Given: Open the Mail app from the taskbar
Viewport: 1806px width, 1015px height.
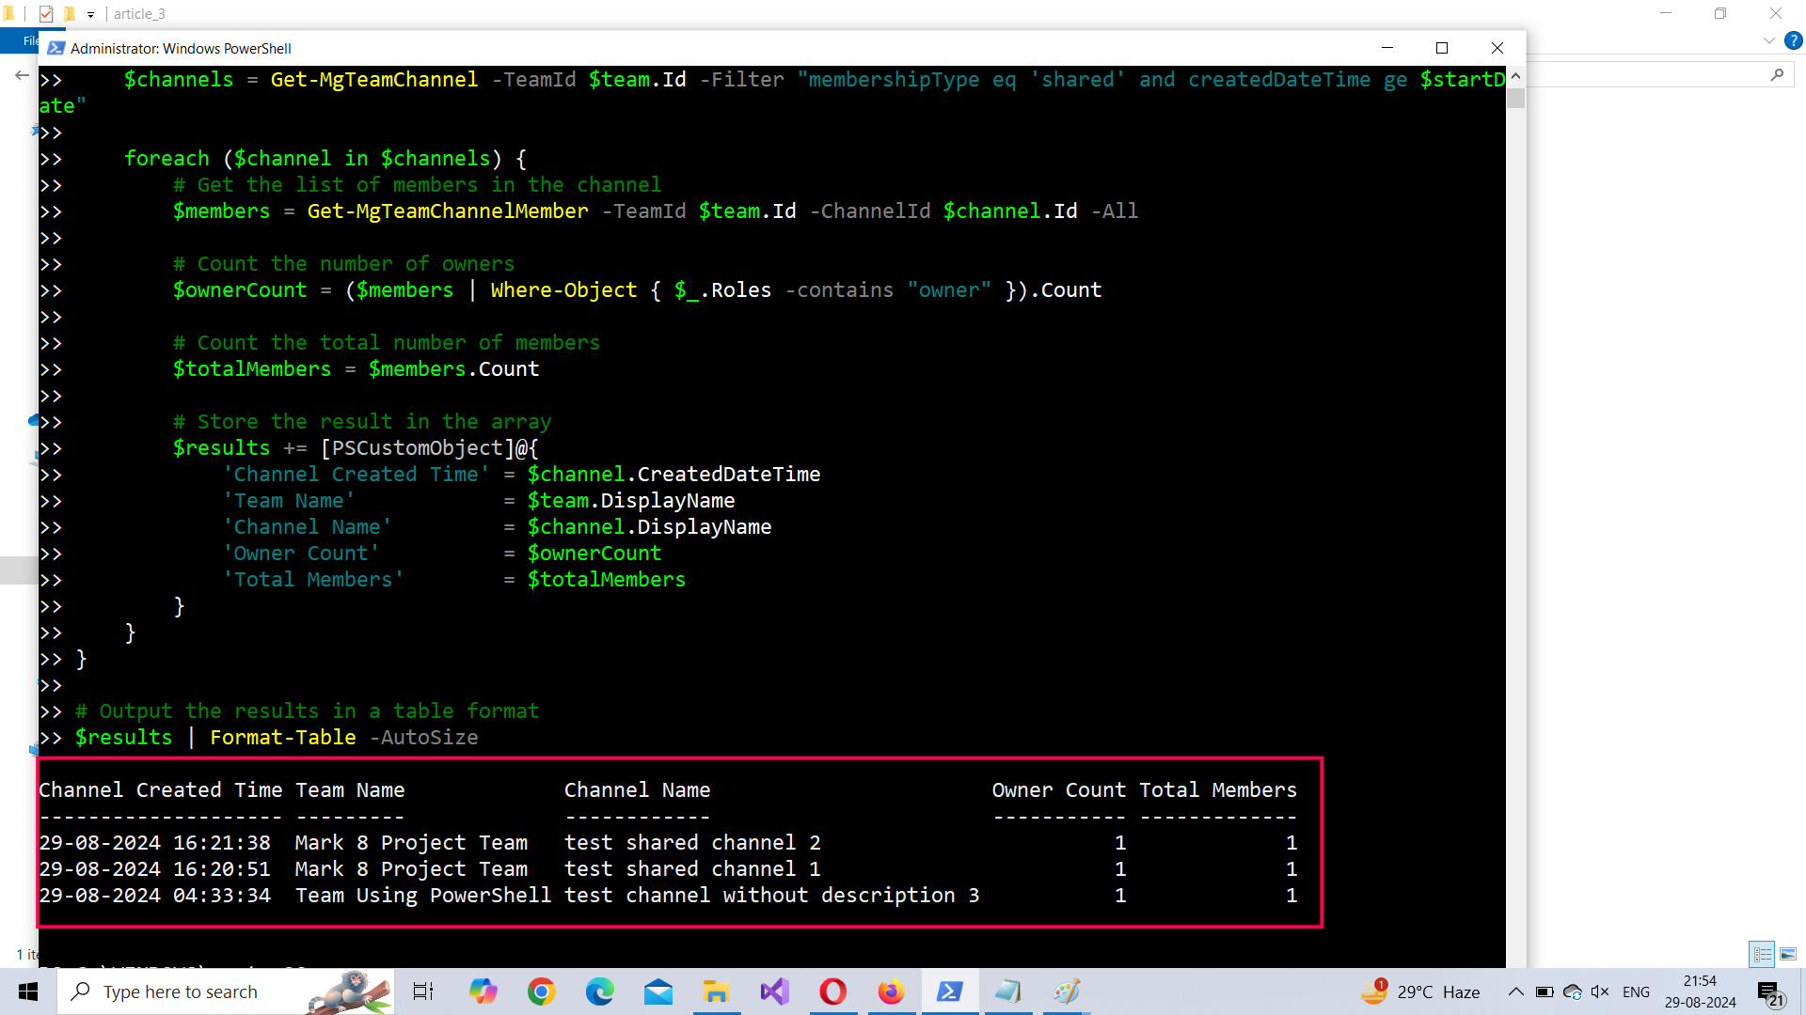Looking at the screenshot, I should [657, 992].
